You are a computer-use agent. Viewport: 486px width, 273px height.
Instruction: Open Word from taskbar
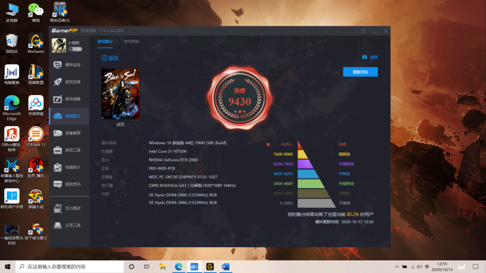(x=226, y=267)
